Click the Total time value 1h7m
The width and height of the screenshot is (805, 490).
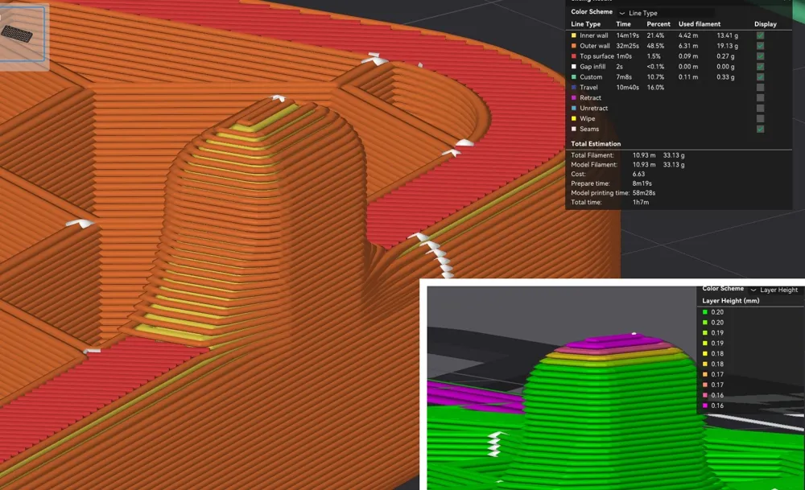click(x=641, y=202)
